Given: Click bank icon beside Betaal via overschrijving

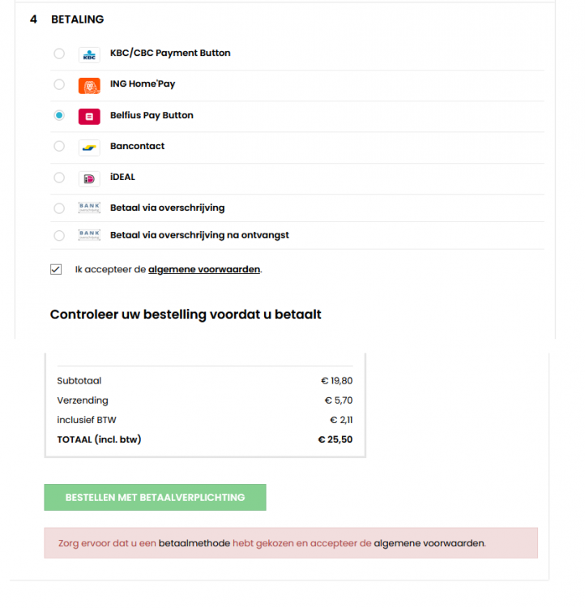Looking at the screenshot, I should click(x=89, y=208).
